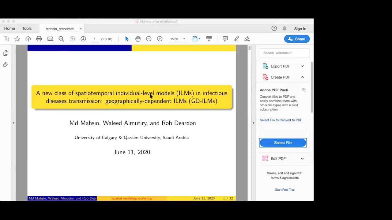Expand the Export PDF section chevron
Image resolution: width=392 pixels, height=220 pixels.
302,66
